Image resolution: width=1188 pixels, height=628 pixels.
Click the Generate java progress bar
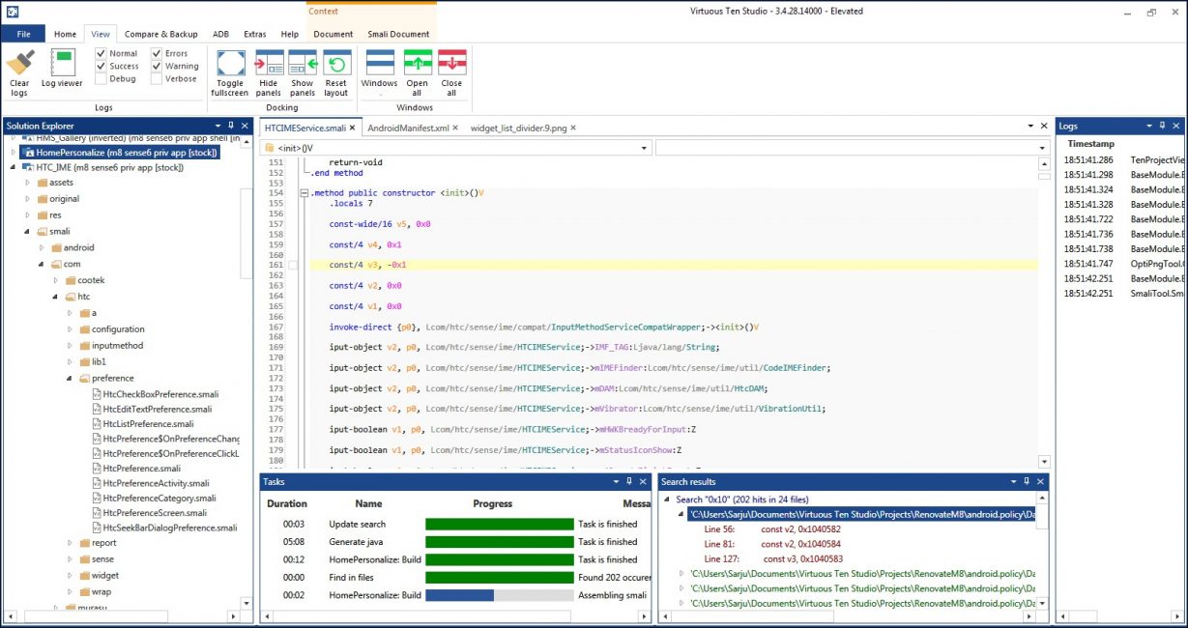500,542
